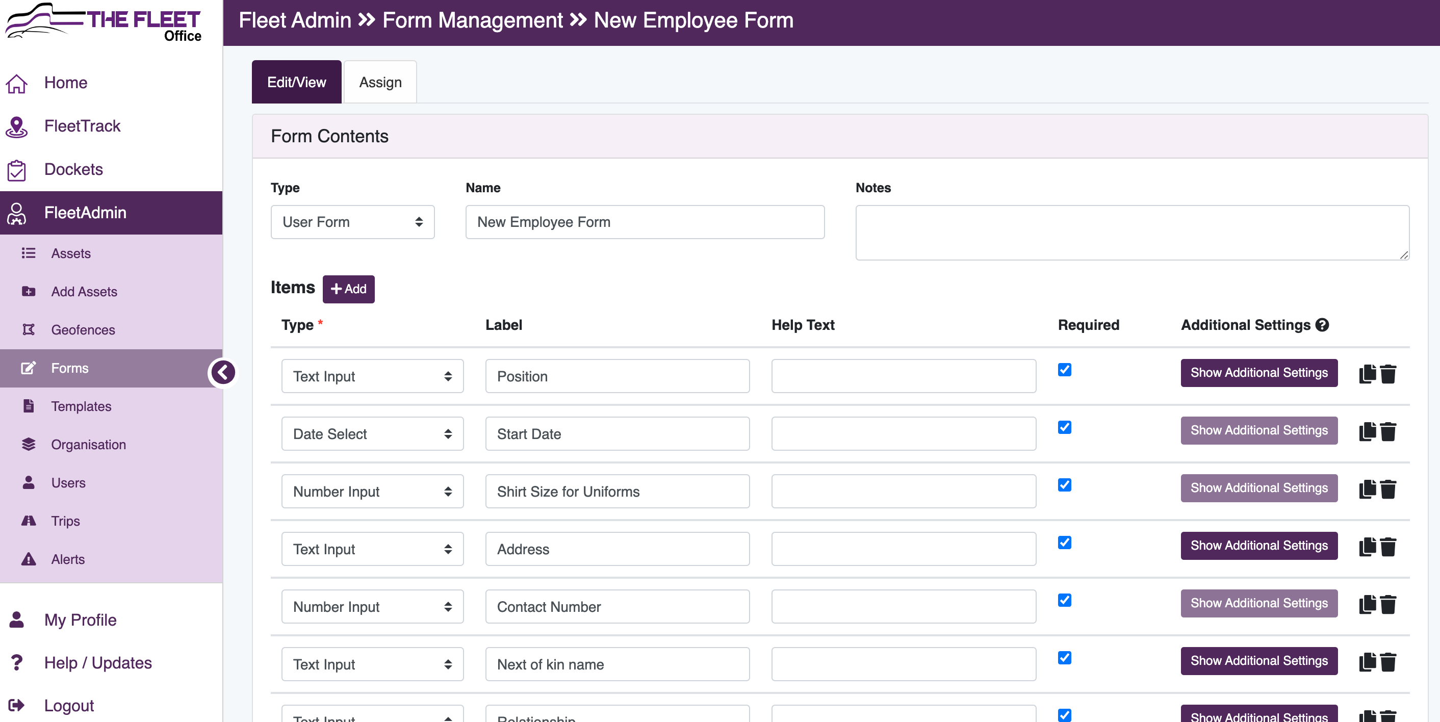Image resolution: width=1440 pixels, height=722 pixels.
Task: Open the type dropdown for the Address item
Action: (x=372, y=549)
